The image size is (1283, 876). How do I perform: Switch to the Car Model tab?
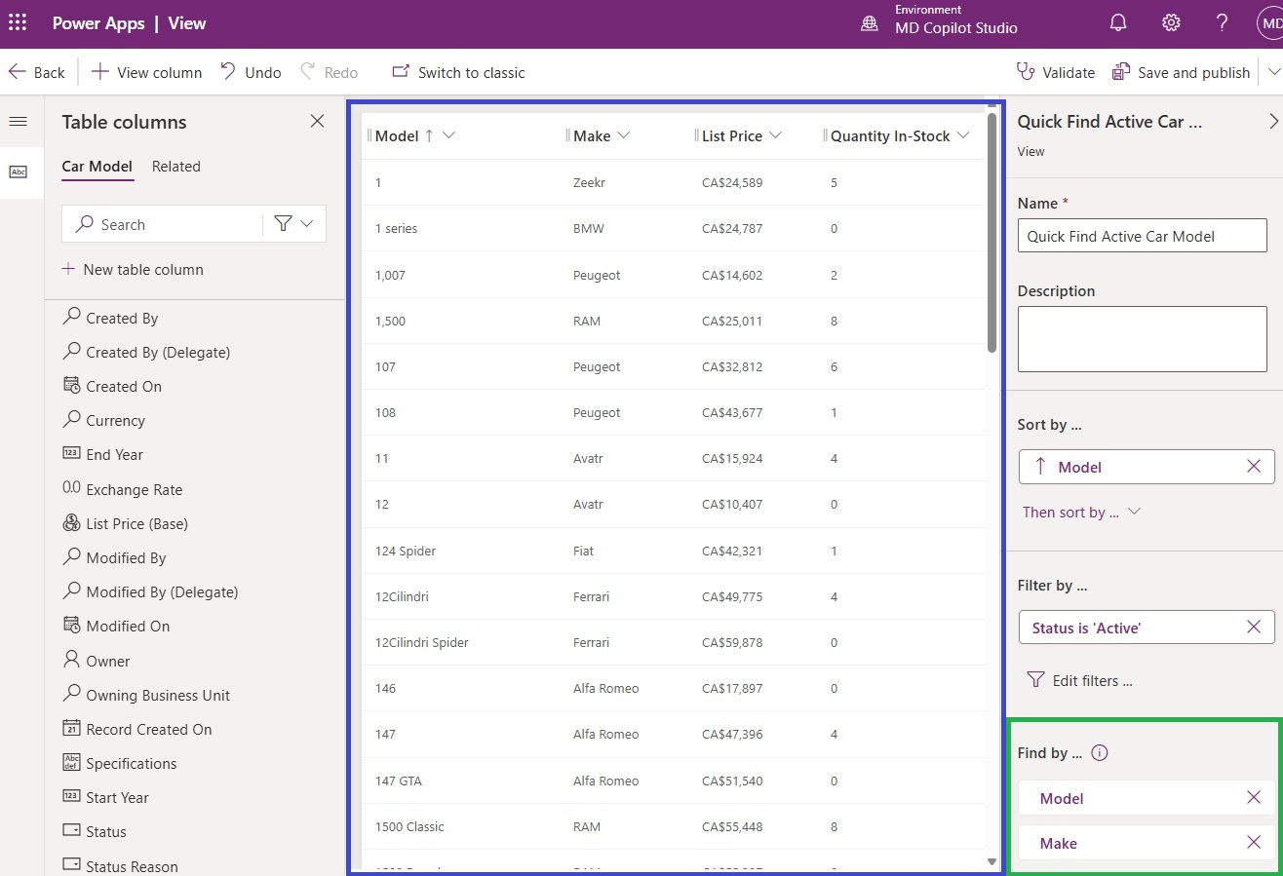point(97,167)
